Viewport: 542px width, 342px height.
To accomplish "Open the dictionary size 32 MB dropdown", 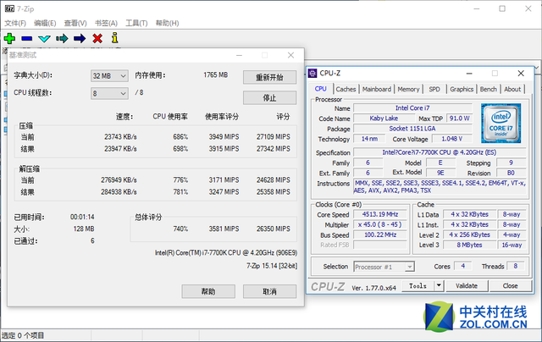I will pyautogui.click(x=109, y=75).
